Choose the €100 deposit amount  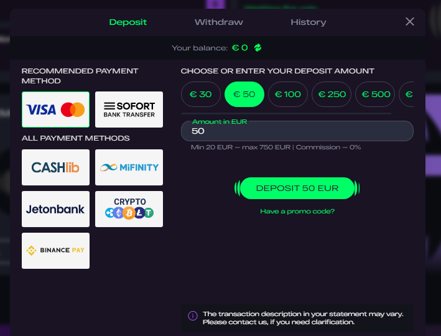click(288, 95)
